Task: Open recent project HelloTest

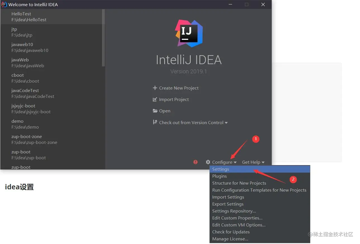Action: pos(51,16)
